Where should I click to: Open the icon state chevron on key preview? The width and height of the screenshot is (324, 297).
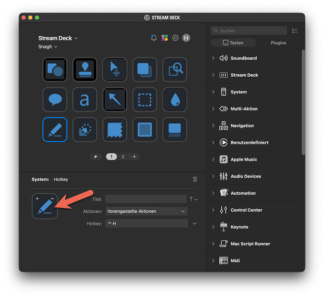click(53, 199)
